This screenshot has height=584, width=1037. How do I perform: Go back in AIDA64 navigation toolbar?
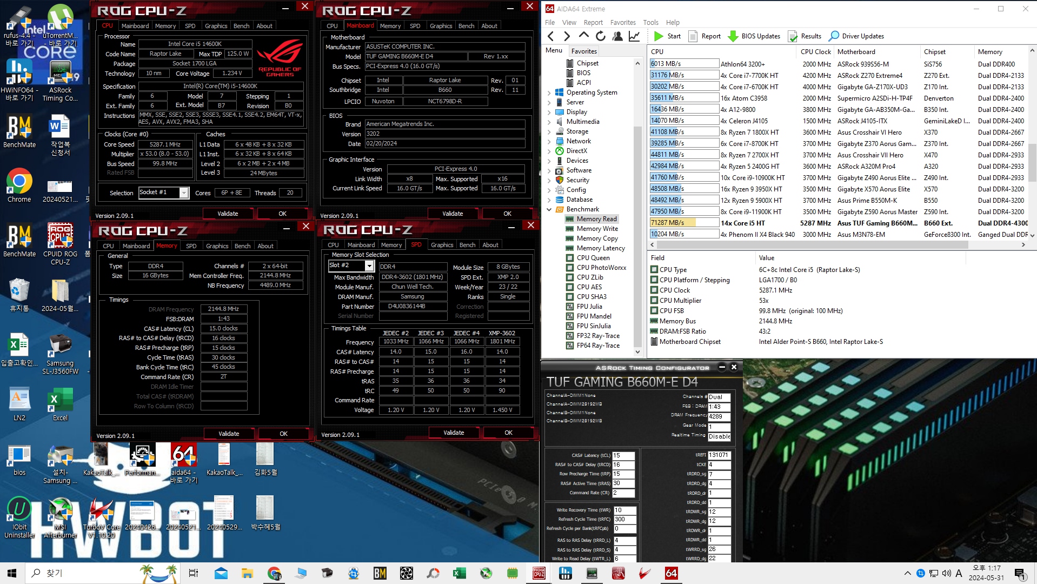click(x=550, y=36)
